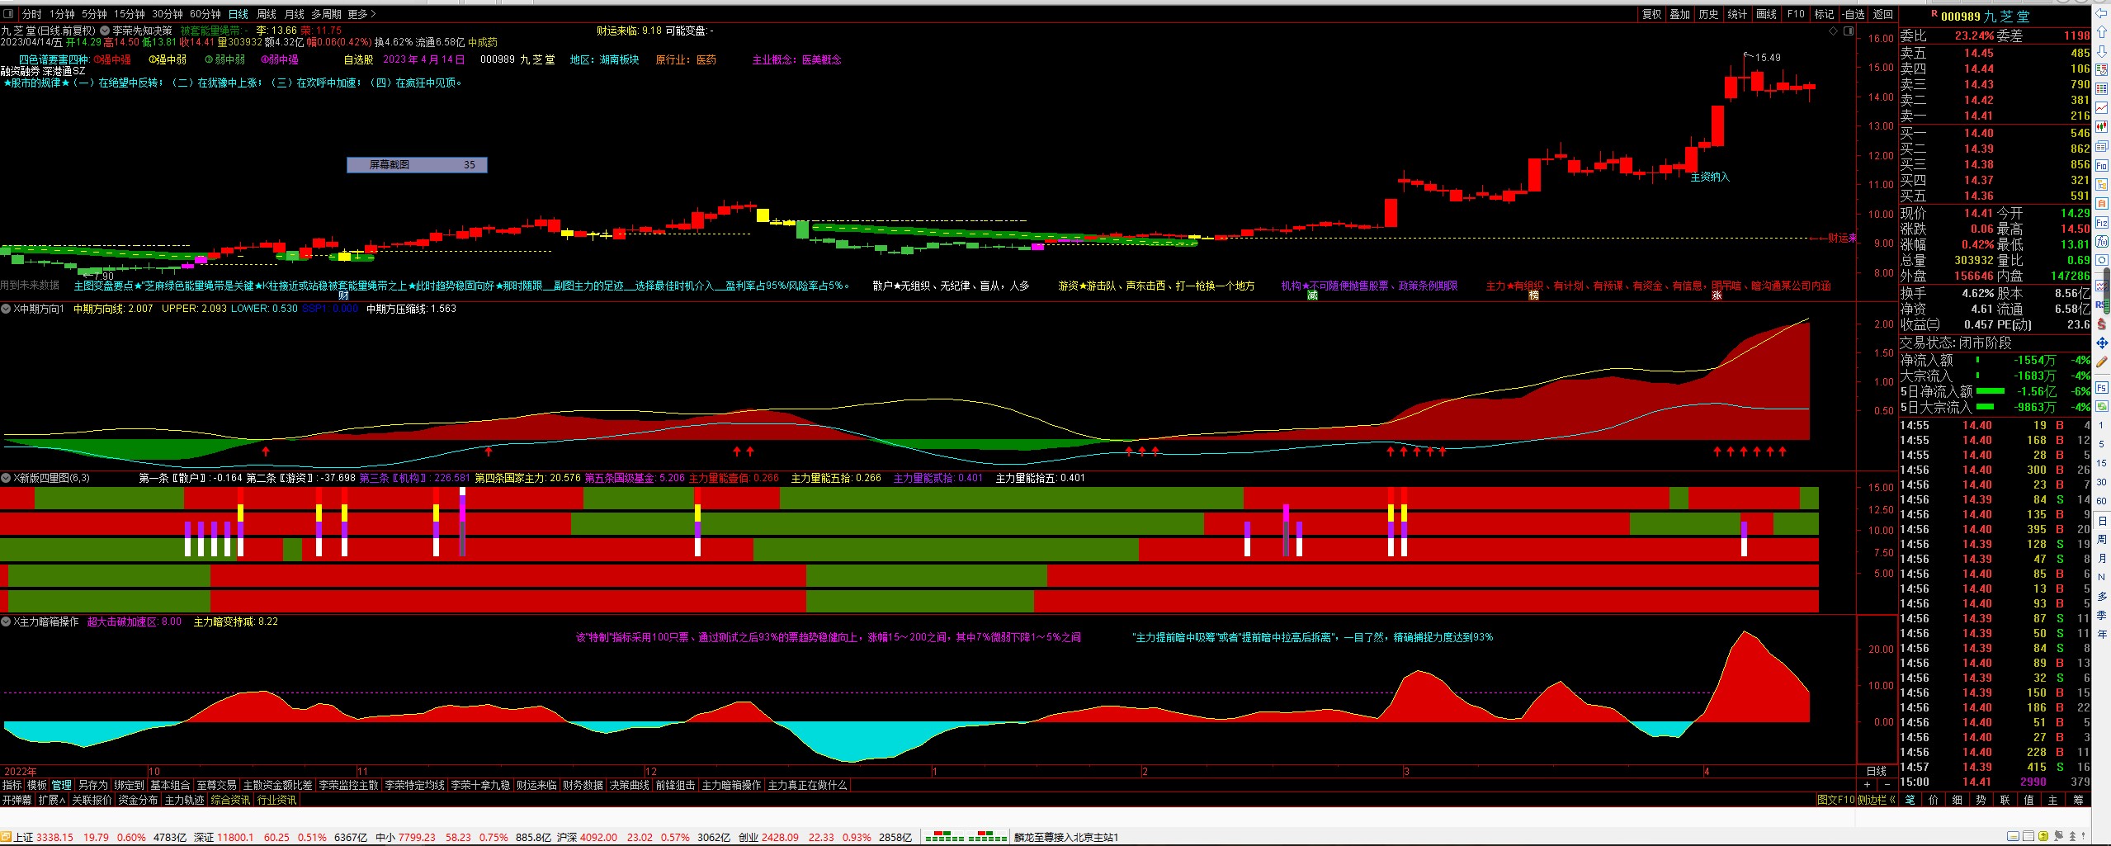Screen dimensions: 2111x846
Task: Click the red S icon in right toolbar
Action: point(2102,324)
